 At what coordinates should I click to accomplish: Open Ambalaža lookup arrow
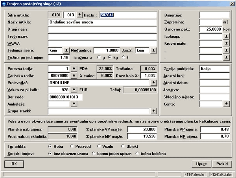[x=74, y=104]
